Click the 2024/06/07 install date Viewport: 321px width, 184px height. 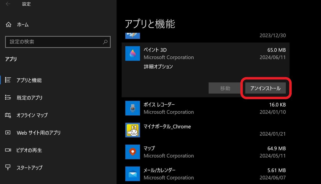pyautogui.click(x=273, y=178)
